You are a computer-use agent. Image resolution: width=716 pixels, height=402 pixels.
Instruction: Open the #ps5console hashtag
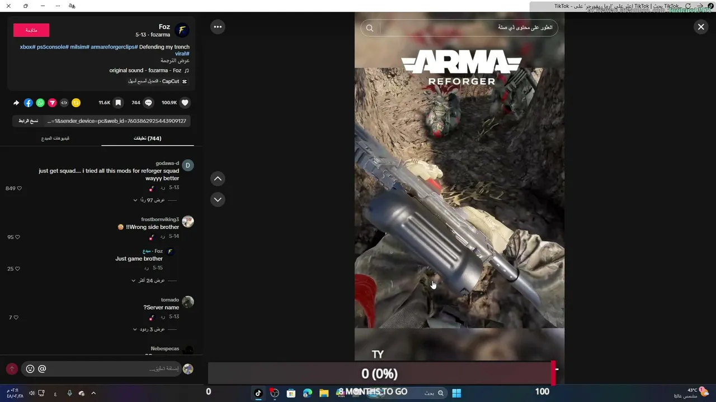click(53, 47)
